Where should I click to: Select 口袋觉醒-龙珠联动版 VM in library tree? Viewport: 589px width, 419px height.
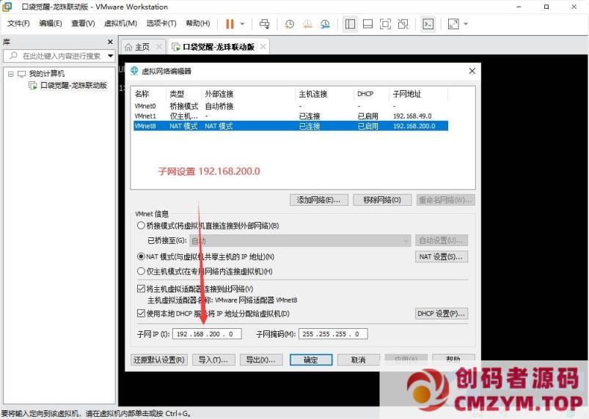(x=73, y=85)
